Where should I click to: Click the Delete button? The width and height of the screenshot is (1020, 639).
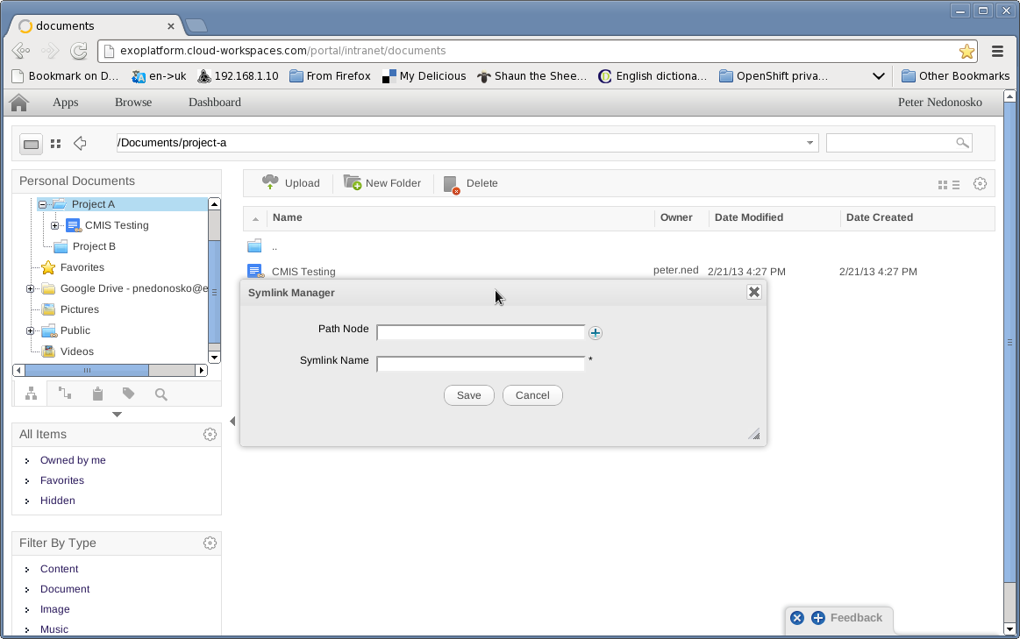[470, 184]
